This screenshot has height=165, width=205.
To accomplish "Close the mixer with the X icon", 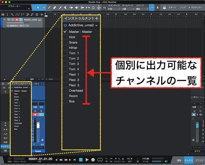I will pyautogui.click(x=3, y=84).
